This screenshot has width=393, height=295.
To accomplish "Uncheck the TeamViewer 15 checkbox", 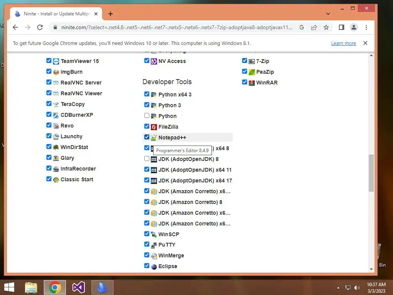I will point(49,61).
